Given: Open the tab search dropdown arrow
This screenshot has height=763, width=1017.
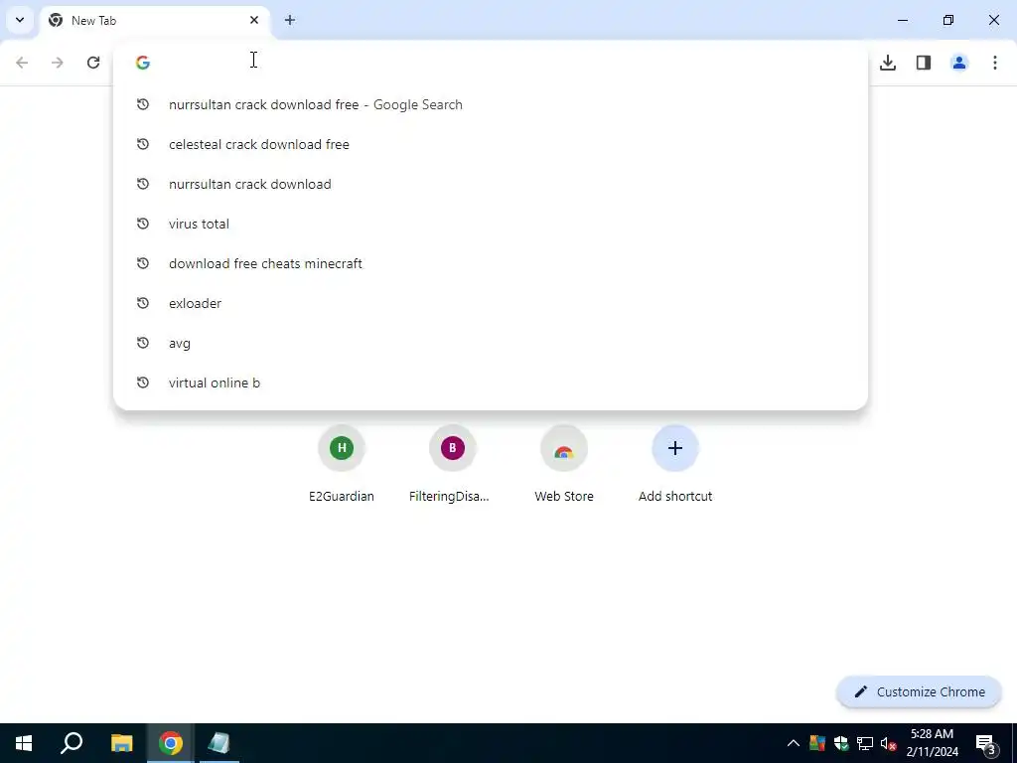Looking at the screenshot, I should [20, 20].
